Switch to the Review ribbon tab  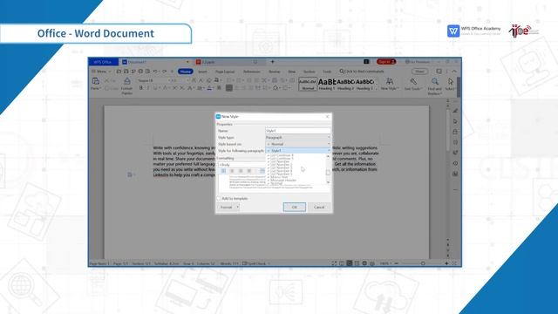click(x=274, y=72)
